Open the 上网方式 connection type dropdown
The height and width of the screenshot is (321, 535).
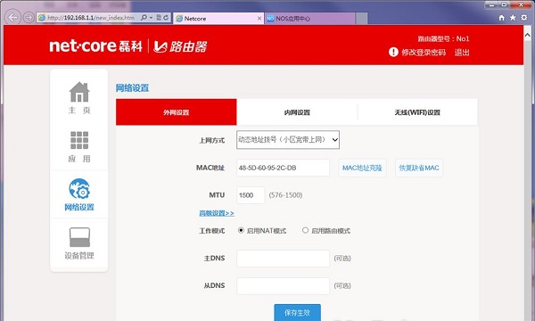pyautogui.click(x=288, y=139)
